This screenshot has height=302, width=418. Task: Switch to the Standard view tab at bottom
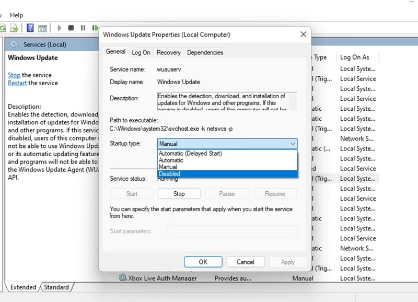(56, 287)
